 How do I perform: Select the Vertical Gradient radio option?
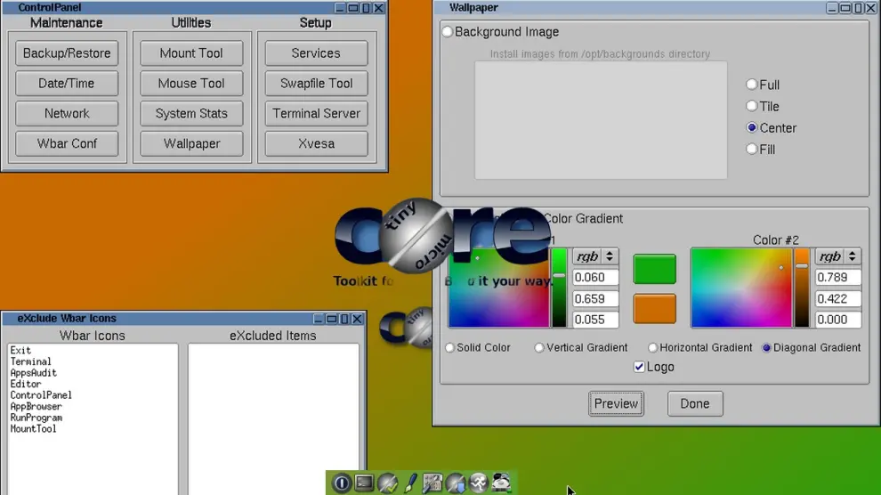pos(539,348)
